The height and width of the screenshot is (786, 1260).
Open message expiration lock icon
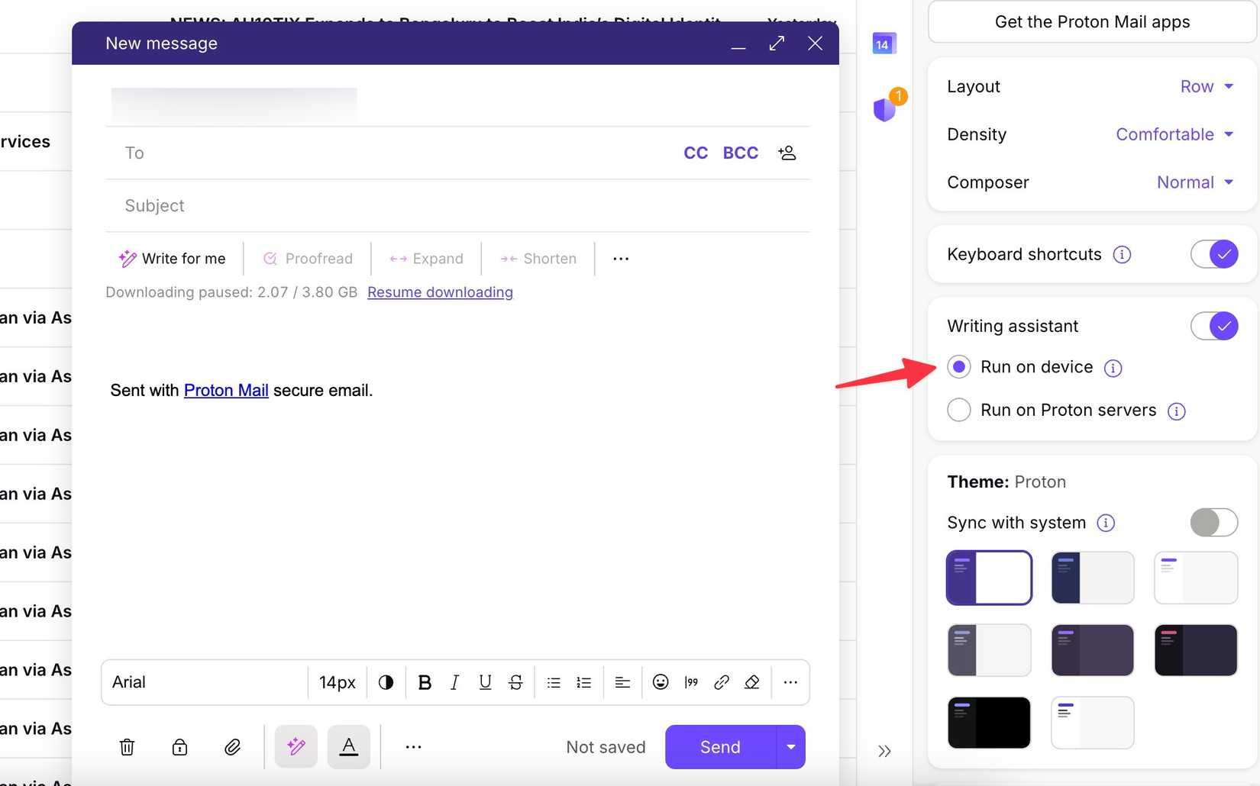(x=179, y=747)
